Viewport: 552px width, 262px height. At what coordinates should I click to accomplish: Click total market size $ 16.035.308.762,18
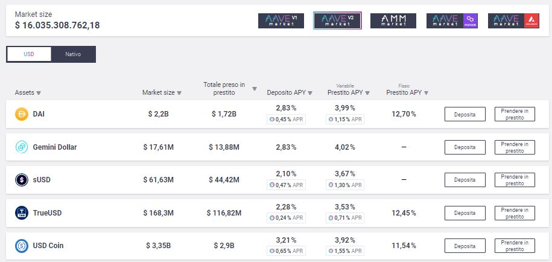point(57,25)
